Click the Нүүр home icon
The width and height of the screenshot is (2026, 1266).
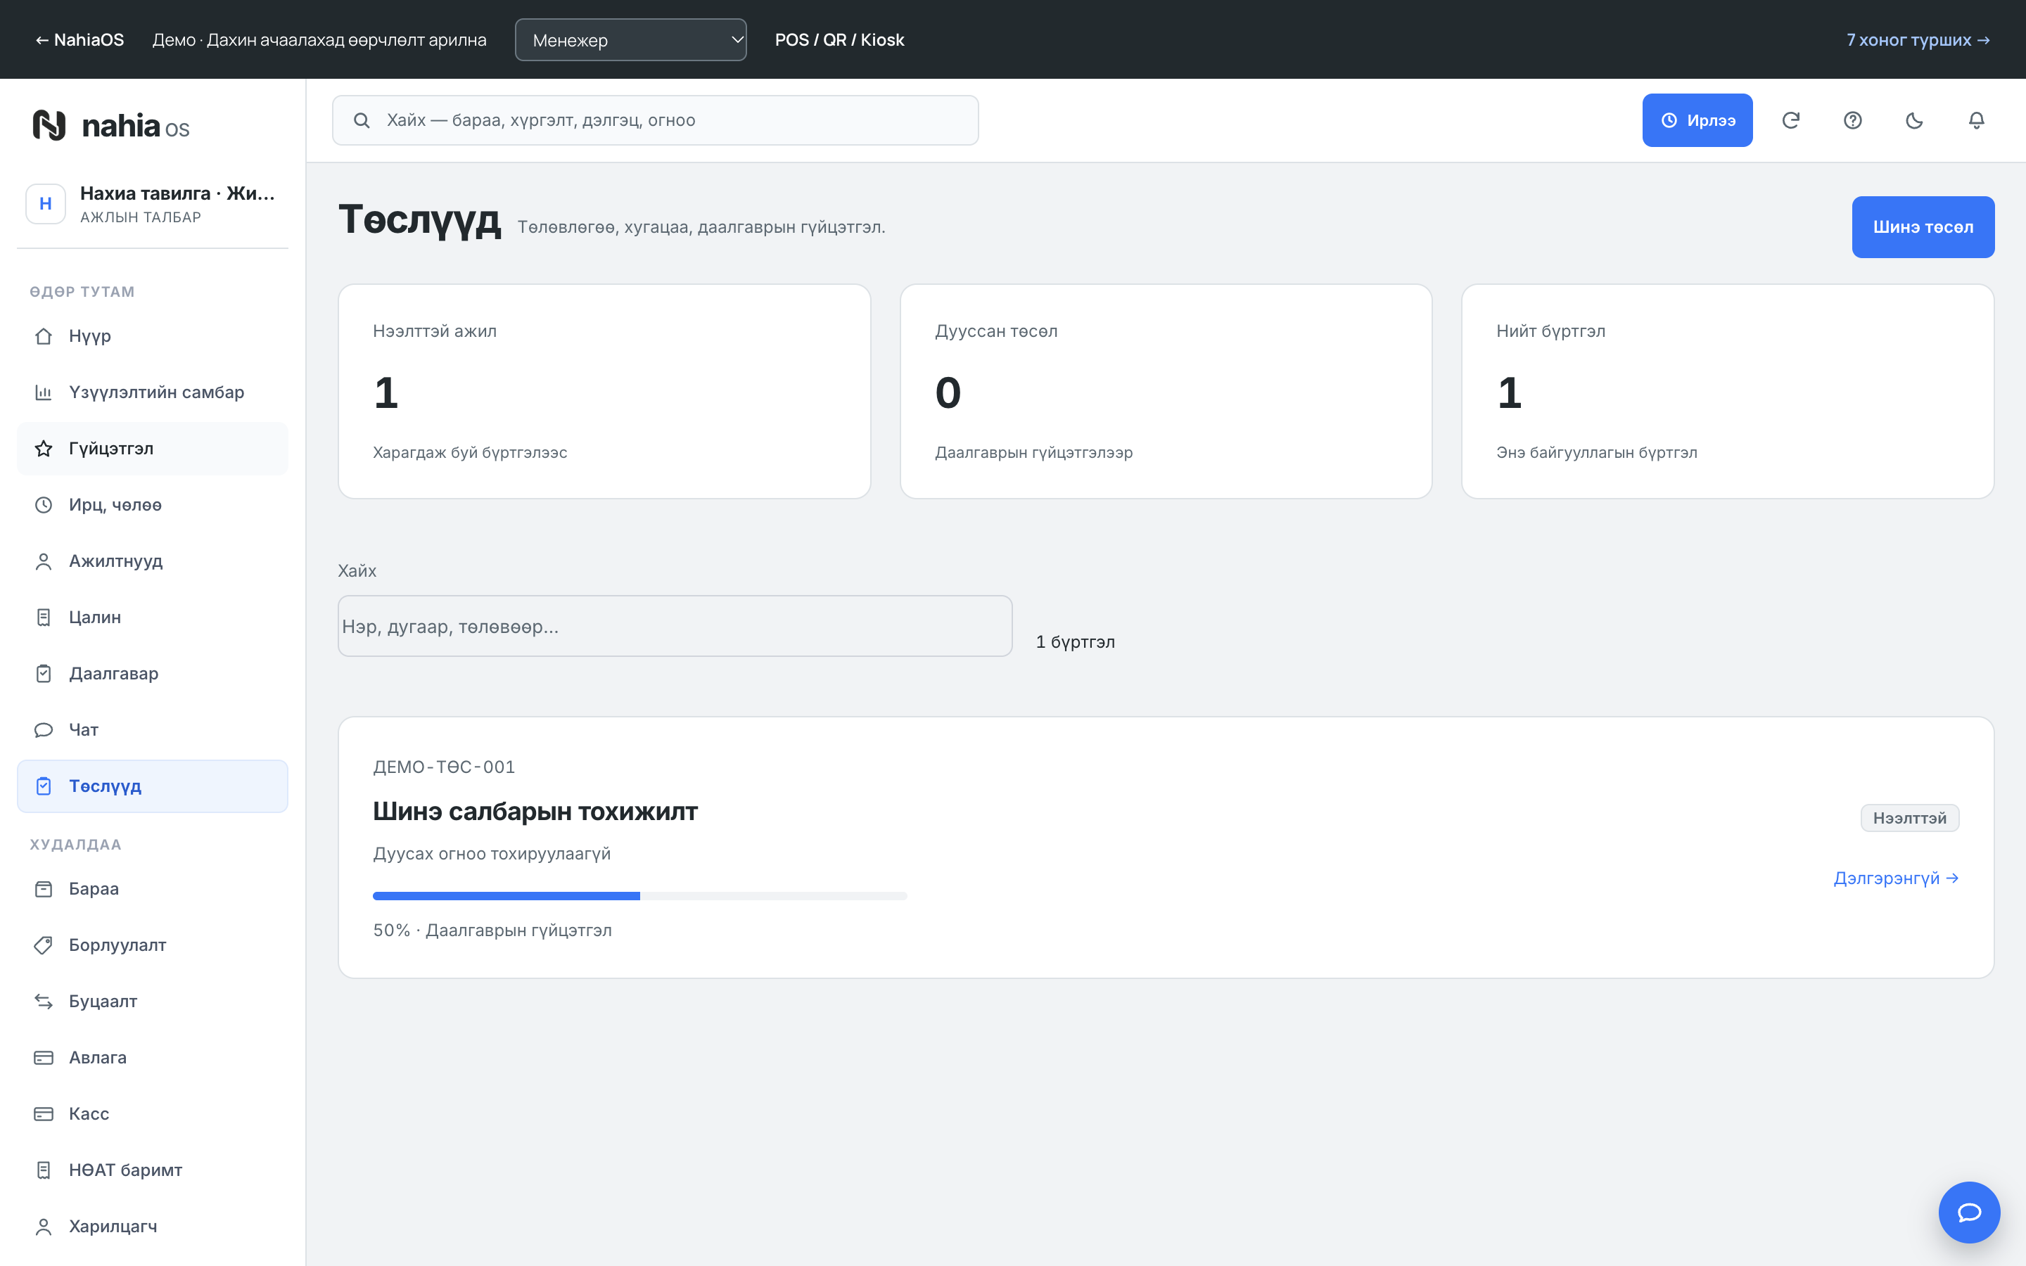(x=44, y=337)
